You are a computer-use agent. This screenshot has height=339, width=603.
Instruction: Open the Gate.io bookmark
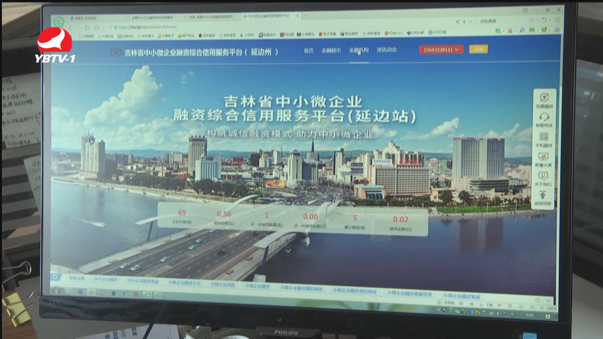(394, 33)
